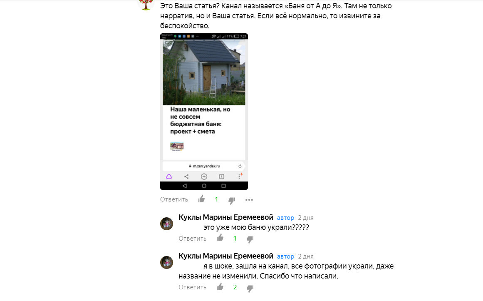
Task: Dislike the "это уже мою баню украли" reply
Action: click(x=250, y=239)
